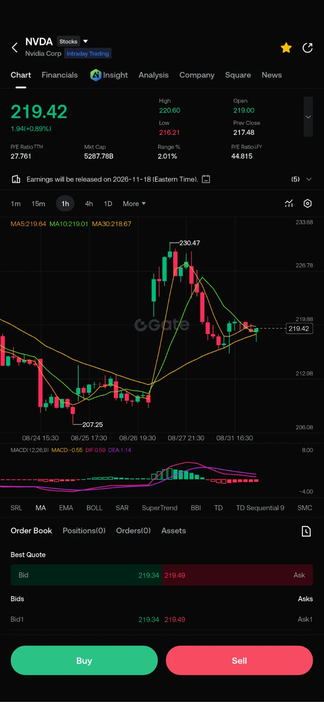This screenshot has width=324, height=702.
Task: Tap the 230.47 high price label
Action: coord(190,243)
